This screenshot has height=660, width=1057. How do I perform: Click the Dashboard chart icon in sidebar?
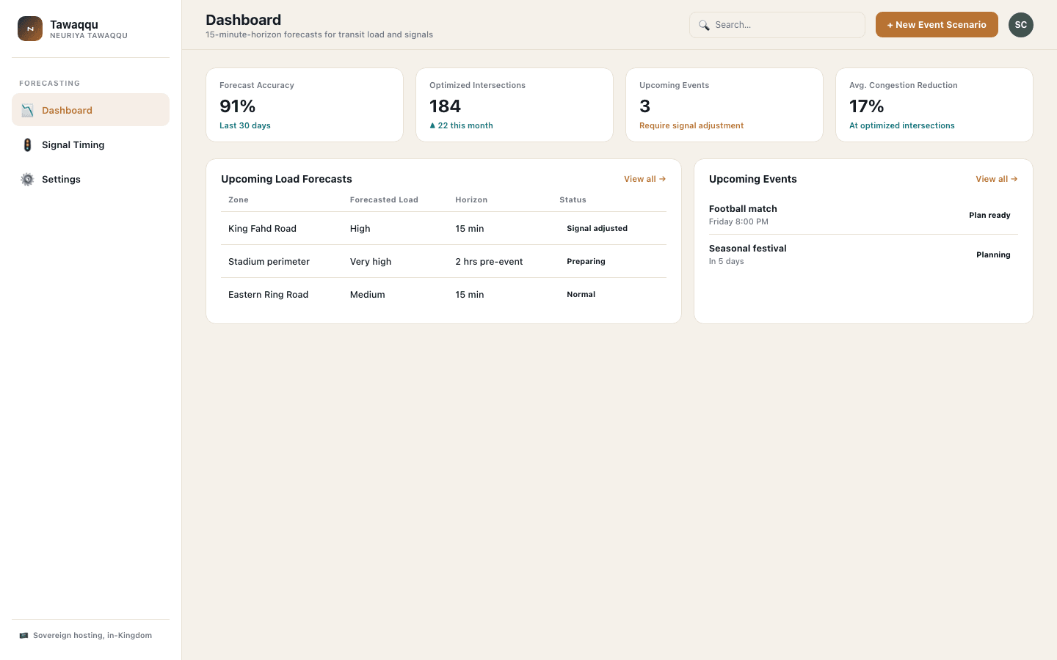tap(27, 110)
